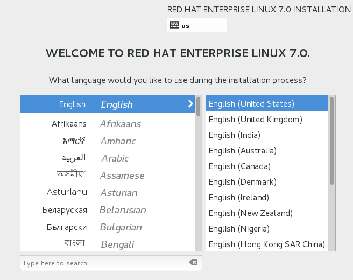This screenshot has width=353, height=280.
Task: Choose English (Hong Kong SAR China) locale
Action: [267, 244]
